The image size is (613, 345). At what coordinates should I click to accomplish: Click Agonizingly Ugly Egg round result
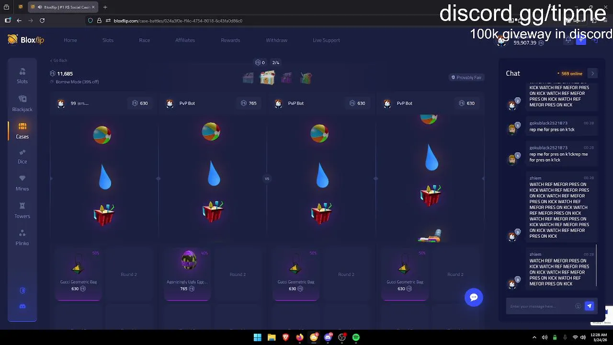[x=187, y=275]
